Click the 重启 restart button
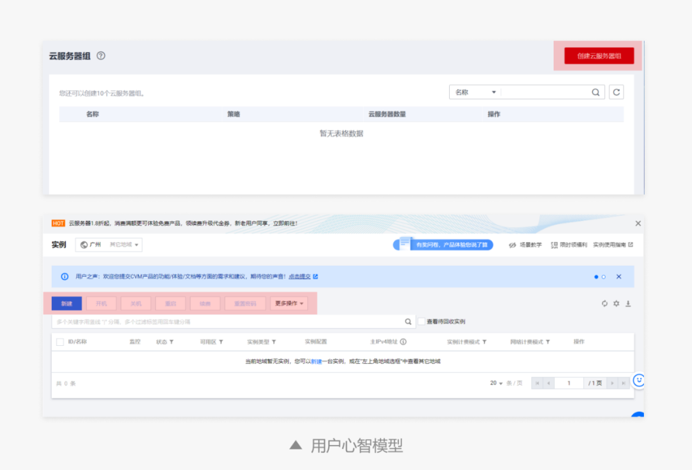The height and width of the screenshot is (470, 692). (170, 304)
